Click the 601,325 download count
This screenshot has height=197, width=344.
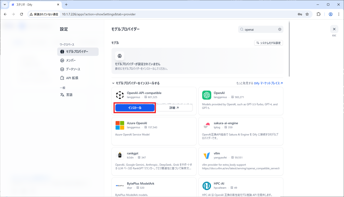152,97
